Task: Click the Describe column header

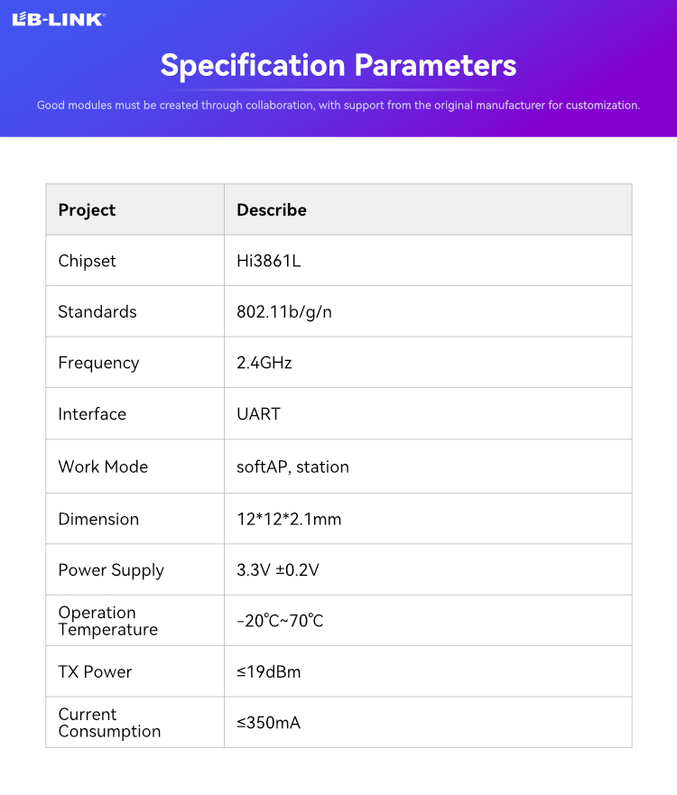Action: 272,210
